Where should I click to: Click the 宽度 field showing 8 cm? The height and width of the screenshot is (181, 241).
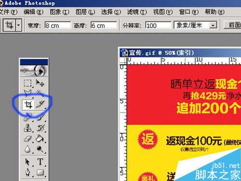[57, 26]
